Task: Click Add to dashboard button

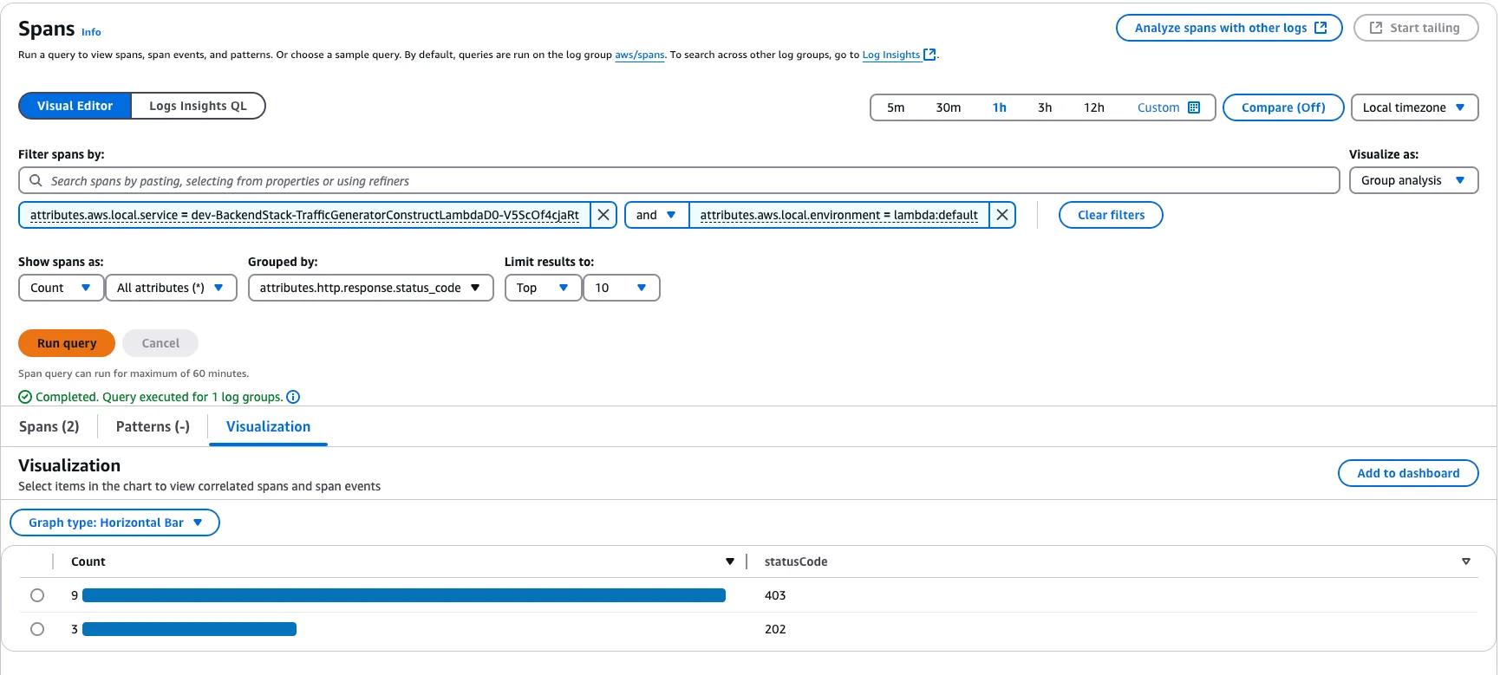Action: (1407, 473)
